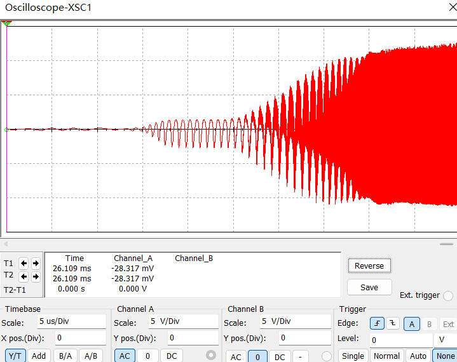Screen dimensions: 457x362
Task: Move cursor T1 left with arrow
Action: 24,264
